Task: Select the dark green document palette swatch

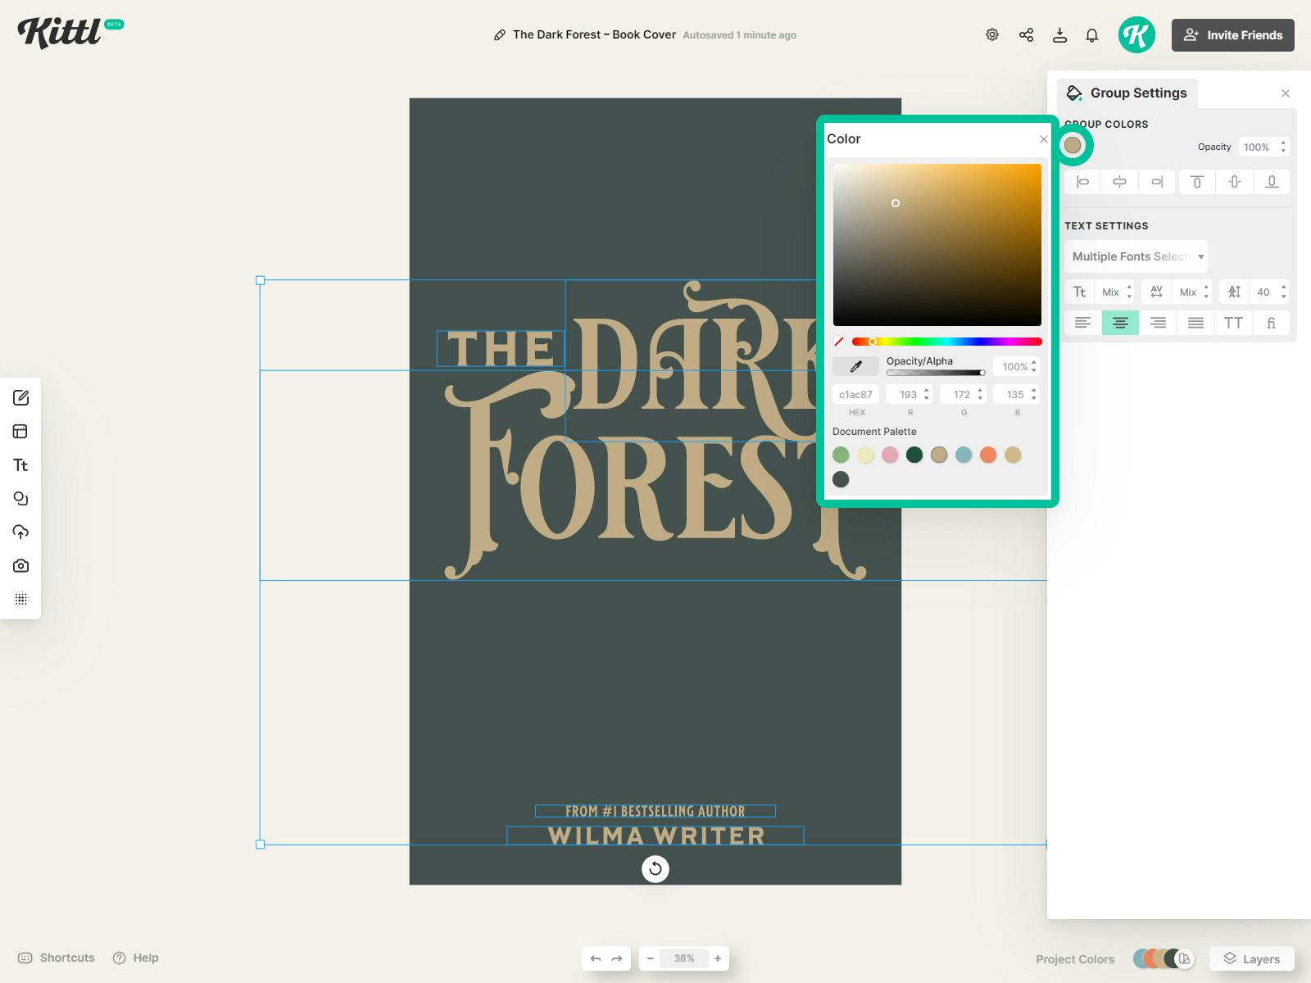Action: (x=914, y=455)
